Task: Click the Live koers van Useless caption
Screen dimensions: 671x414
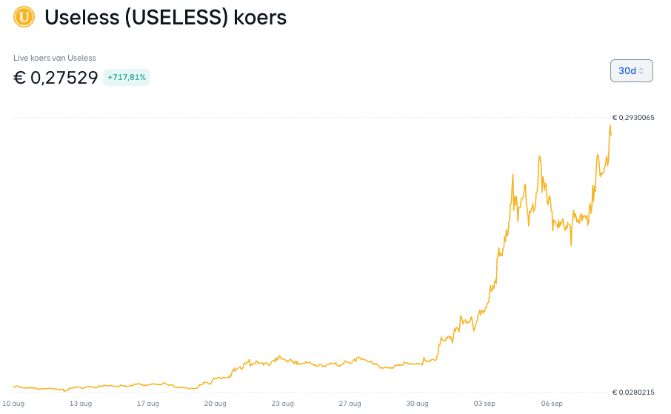Action: [54, 58]
